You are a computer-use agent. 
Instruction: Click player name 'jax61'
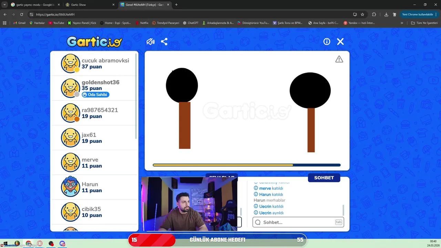[89, 135]
